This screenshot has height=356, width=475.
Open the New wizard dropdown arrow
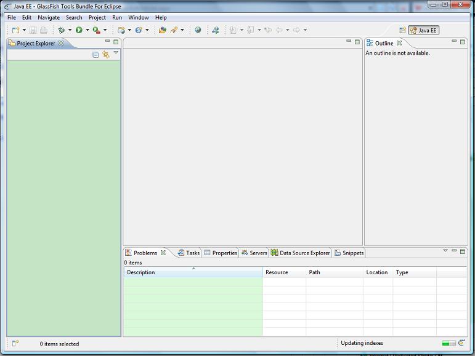pos(24,30)
